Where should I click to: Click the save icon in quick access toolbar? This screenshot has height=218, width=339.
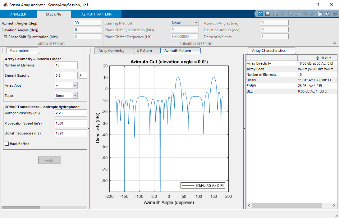click(275, 14)
